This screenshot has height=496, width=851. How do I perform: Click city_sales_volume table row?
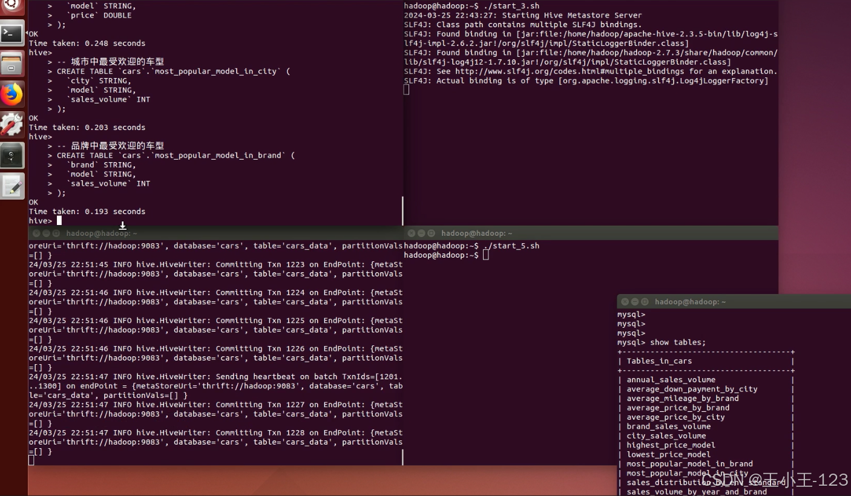click(666, 436)
